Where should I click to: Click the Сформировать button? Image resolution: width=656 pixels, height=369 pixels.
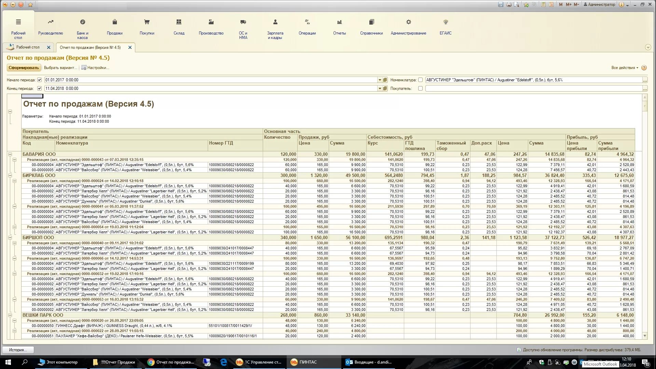pyautogui.click(x=24, y=68)
